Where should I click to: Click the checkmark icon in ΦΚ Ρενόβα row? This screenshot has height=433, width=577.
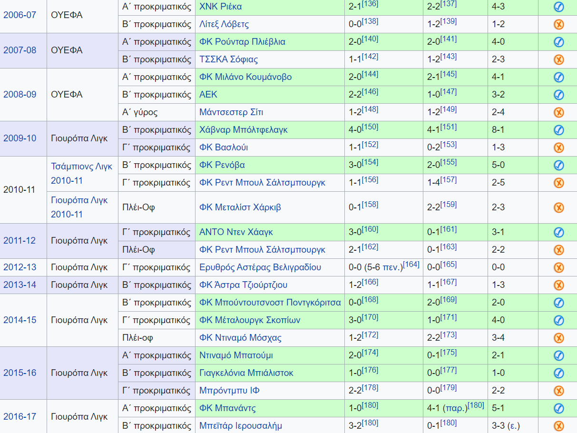click(559, 165)
